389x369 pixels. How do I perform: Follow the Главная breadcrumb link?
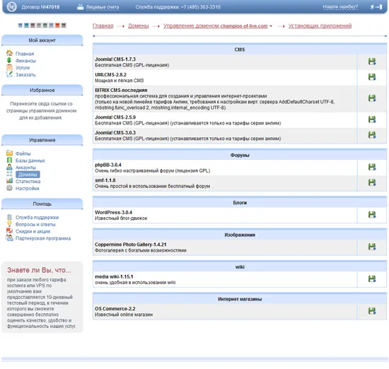coord(103,25)
